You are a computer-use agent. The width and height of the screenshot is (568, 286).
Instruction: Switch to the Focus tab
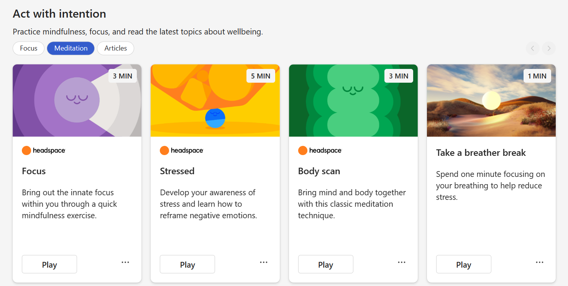point(29,48)
